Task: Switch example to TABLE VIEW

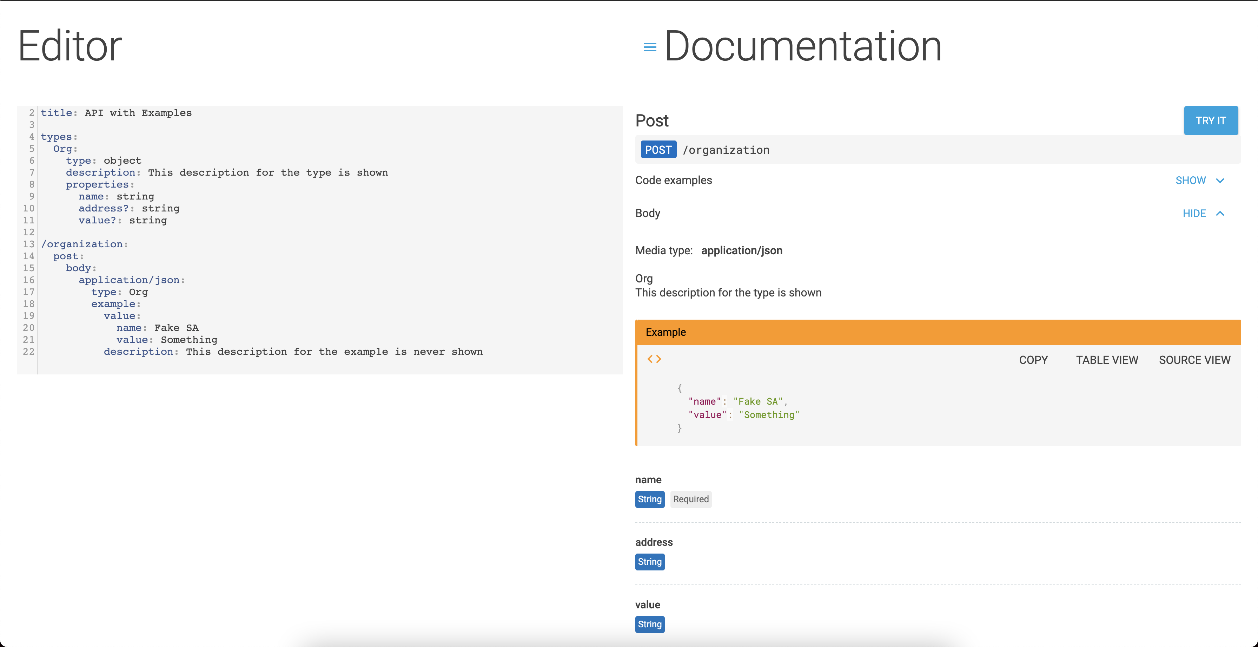Action: pyautogui.click(x=1107, y=360)
